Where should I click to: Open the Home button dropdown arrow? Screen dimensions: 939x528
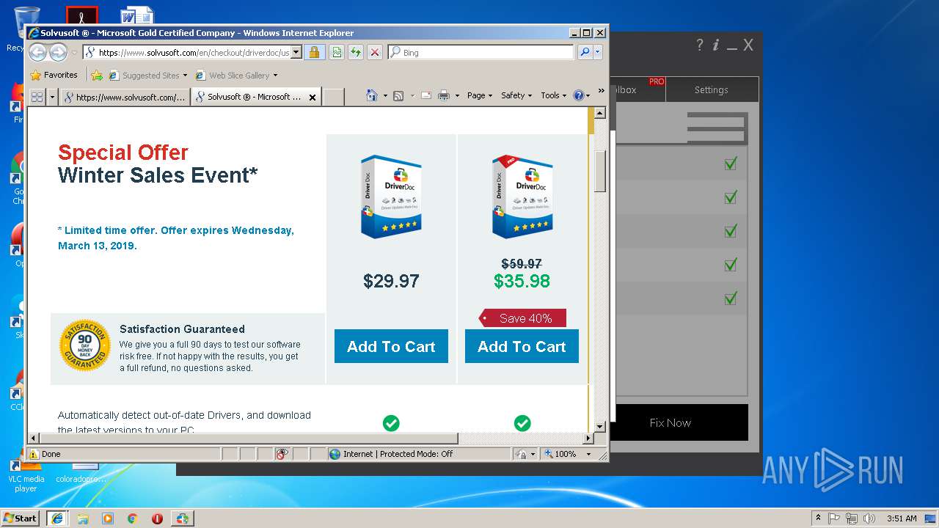(x=385, y=96)
